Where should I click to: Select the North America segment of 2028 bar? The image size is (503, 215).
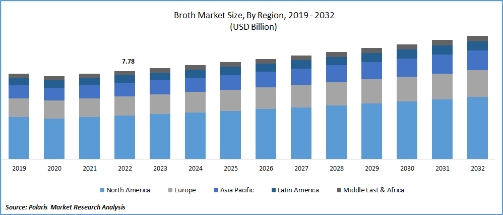tap(337, 132)
